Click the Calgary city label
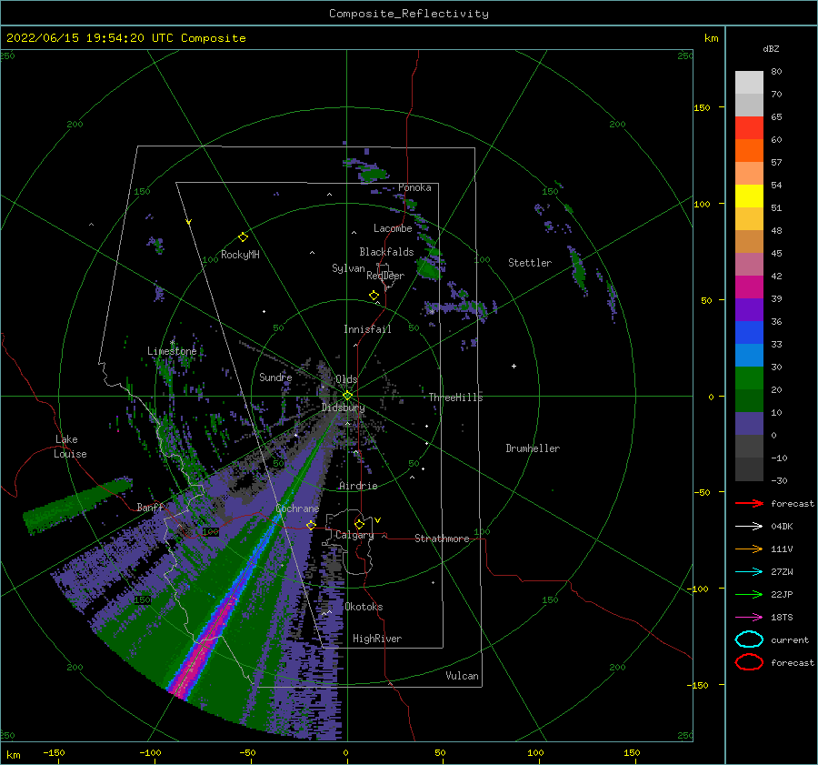The image size is (818, 765). 354,535
